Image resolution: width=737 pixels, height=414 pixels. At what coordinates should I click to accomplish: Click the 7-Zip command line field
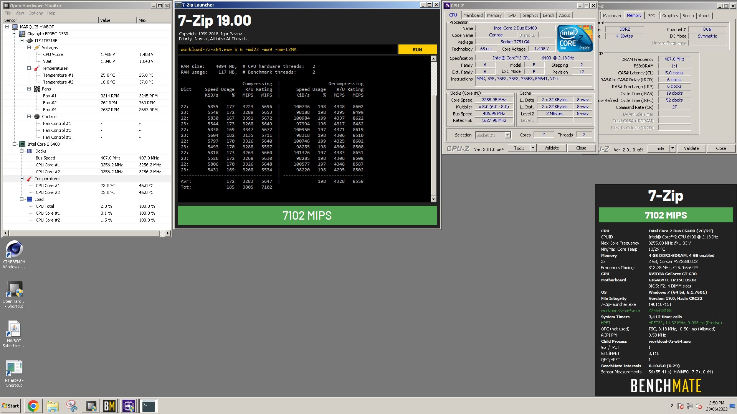tap(288, 49)
